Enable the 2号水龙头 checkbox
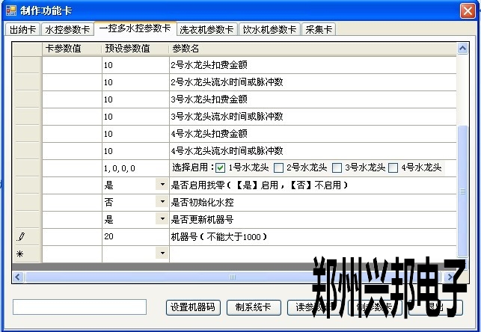The height and width of the screenshot is (332, 481). [278, 167]
